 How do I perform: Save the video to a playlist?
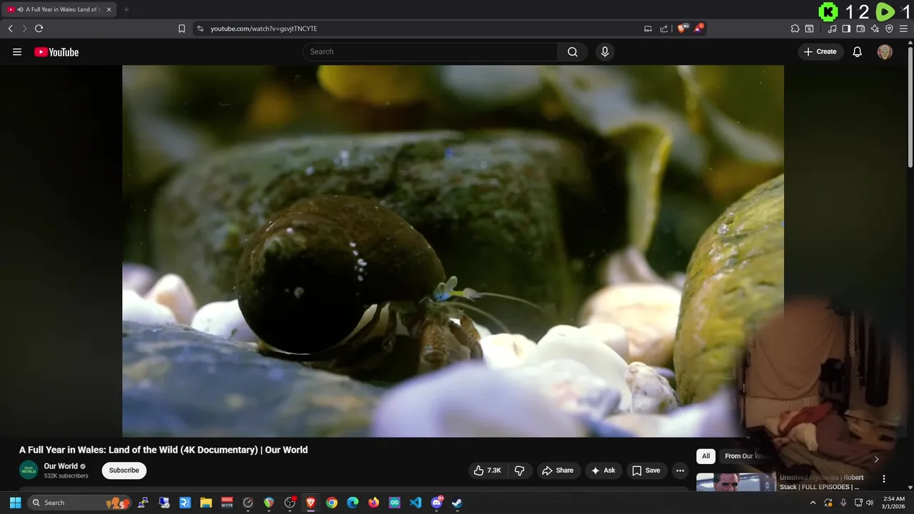pyautogui.click(x=646, y=470)
